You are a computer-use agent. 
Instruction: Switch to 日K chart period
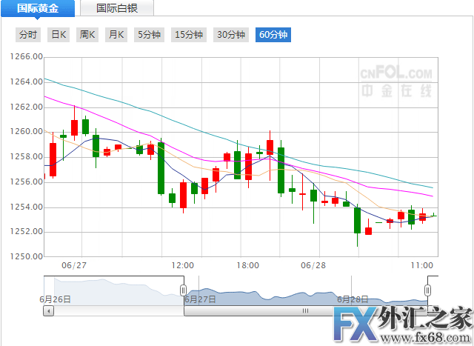click(x=58, y=35)
